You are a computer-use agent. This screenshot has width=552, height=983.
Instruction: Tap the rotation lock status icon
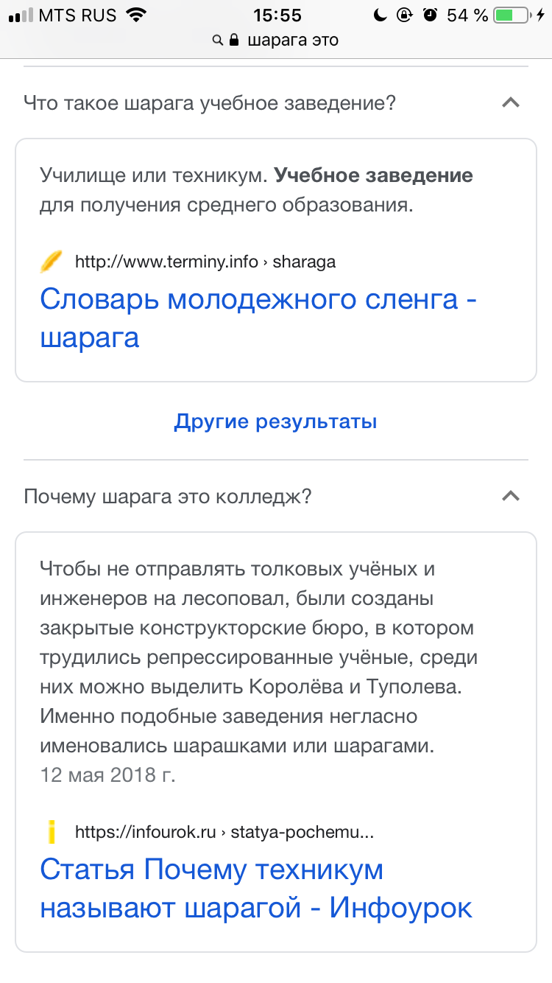404,15
